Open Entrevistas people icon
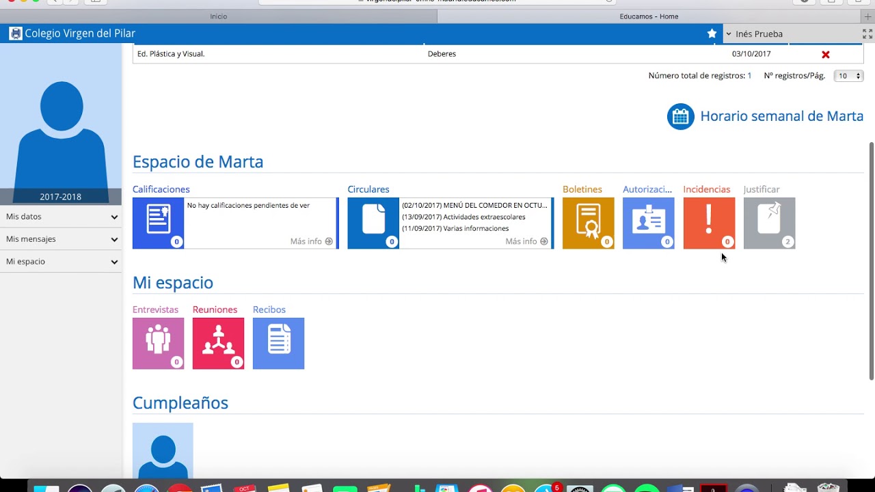Image resolution: width=875 pixels, height=492 pixels. 158,343
